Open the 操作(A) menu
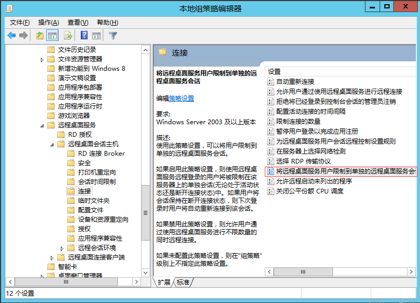Screen dimensions: 420x303 48,23
